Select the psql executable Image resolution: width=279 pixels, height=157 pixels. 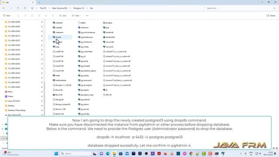[x=106, y=27]
